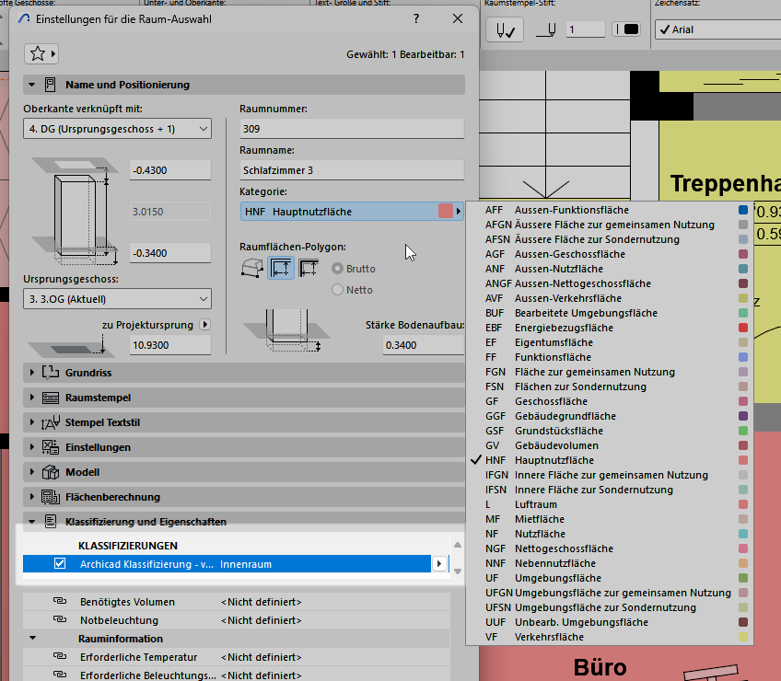Click the Raumstempel pen checkmark icon

tap(506, 29)
